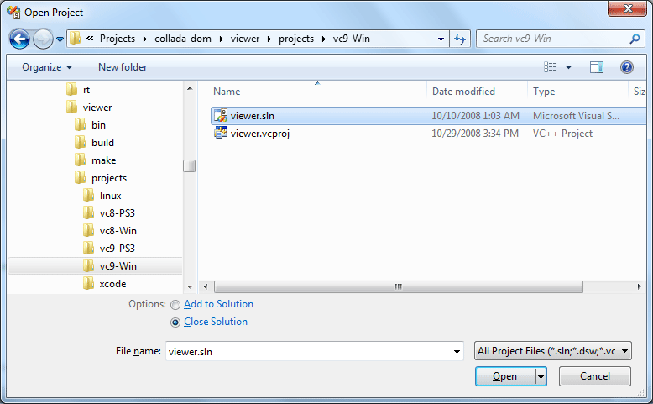Select viewer.sln file name in list
This screenshot has height=404, width=653.
click(x=253, y=116)
